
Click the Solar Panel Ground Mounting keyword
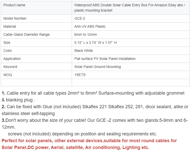coord(98,67)
